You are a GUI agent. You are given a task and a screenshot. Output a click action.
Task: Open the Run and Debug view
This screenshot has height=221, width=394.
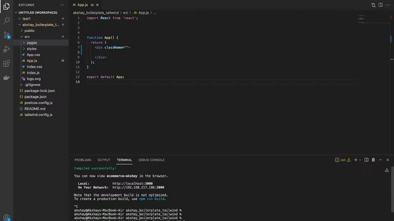coord(7,49)
